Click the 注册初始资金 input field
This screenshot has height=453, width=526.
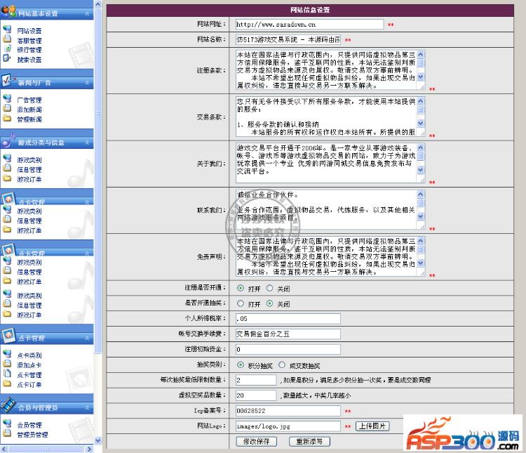coord(288,350)
